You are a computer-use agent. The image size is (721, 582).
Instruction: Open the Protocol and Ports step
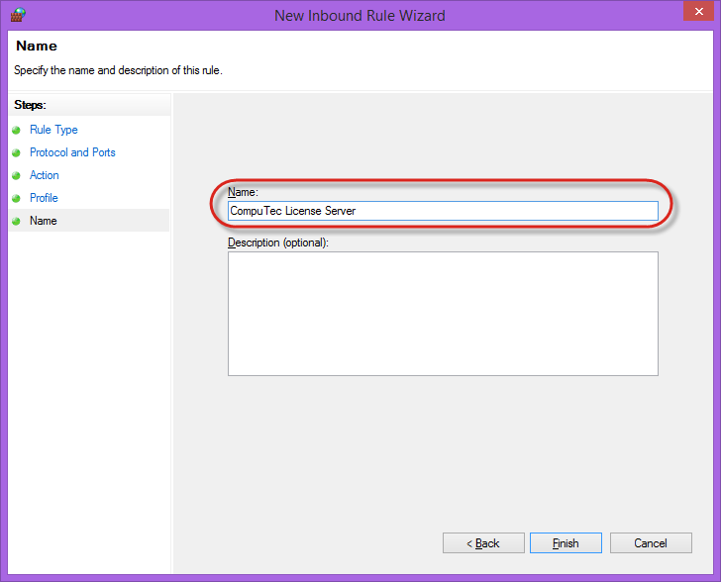[72, 152]
